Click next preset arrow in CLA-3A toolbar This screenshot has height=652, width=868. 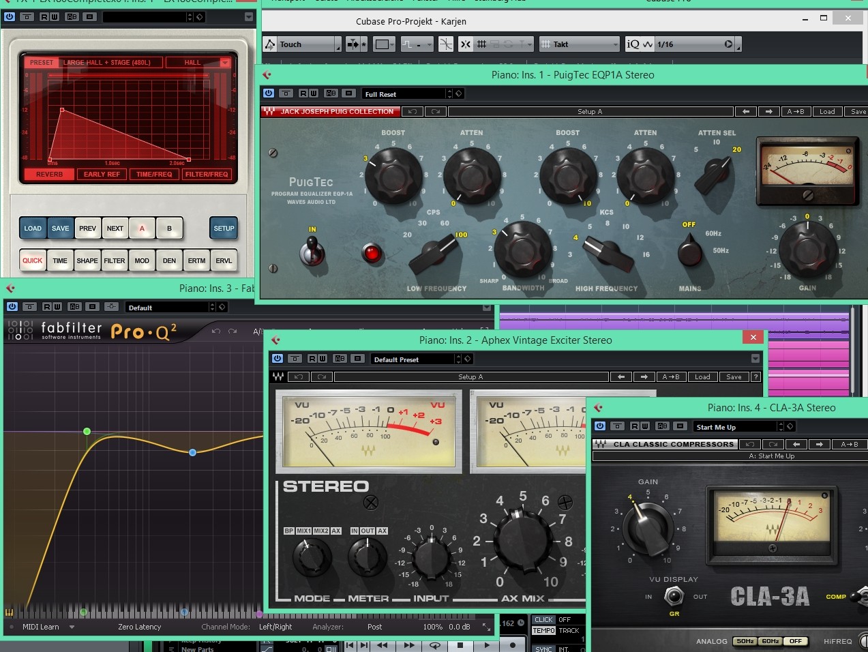(819, 444)
